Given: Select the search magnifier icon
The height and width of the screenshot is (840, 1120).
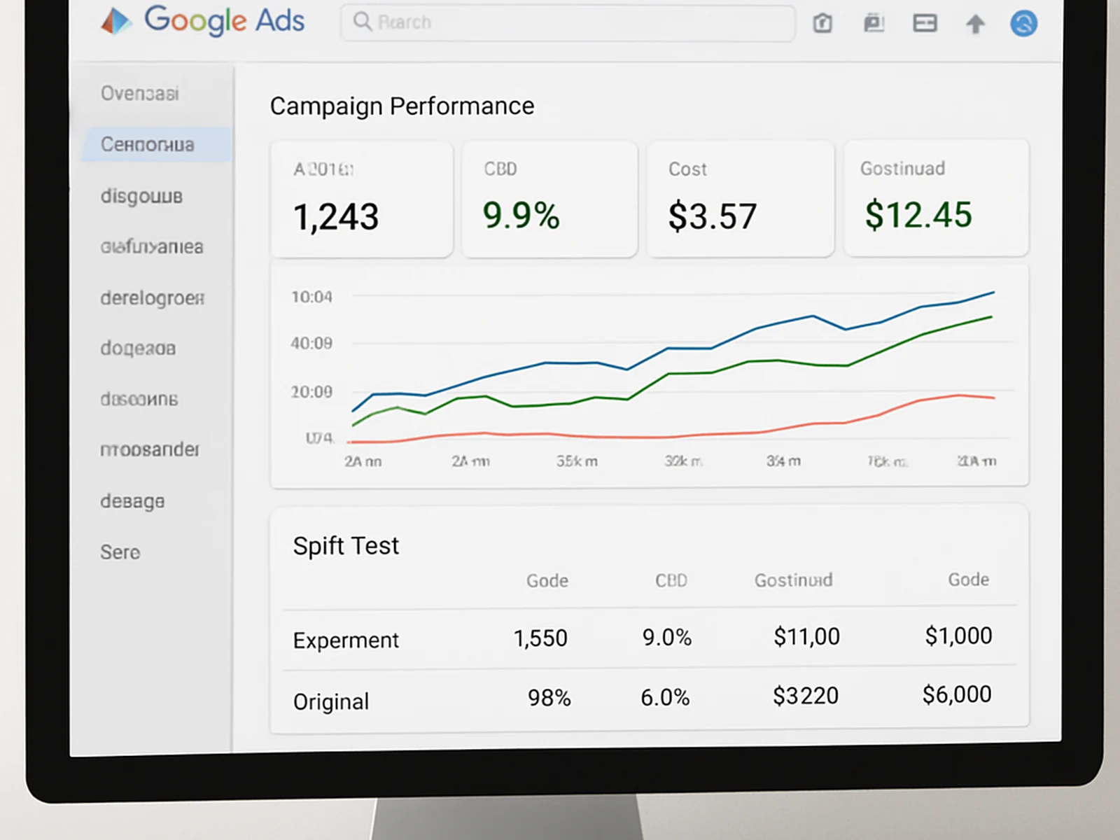Looking at the screenshot, I should [x=362, y=22].
